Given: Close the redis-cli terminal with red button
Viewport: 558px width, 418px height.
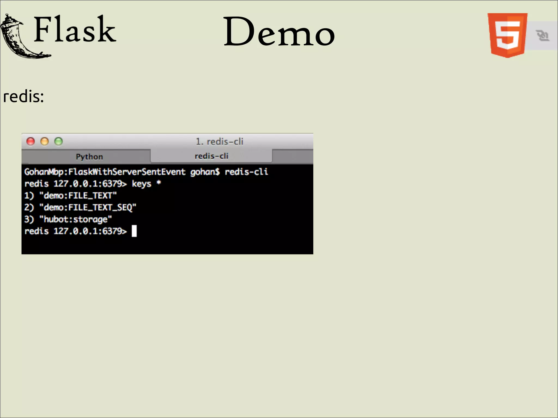Looking at the screenshot, I should click(x=31, y=141).
